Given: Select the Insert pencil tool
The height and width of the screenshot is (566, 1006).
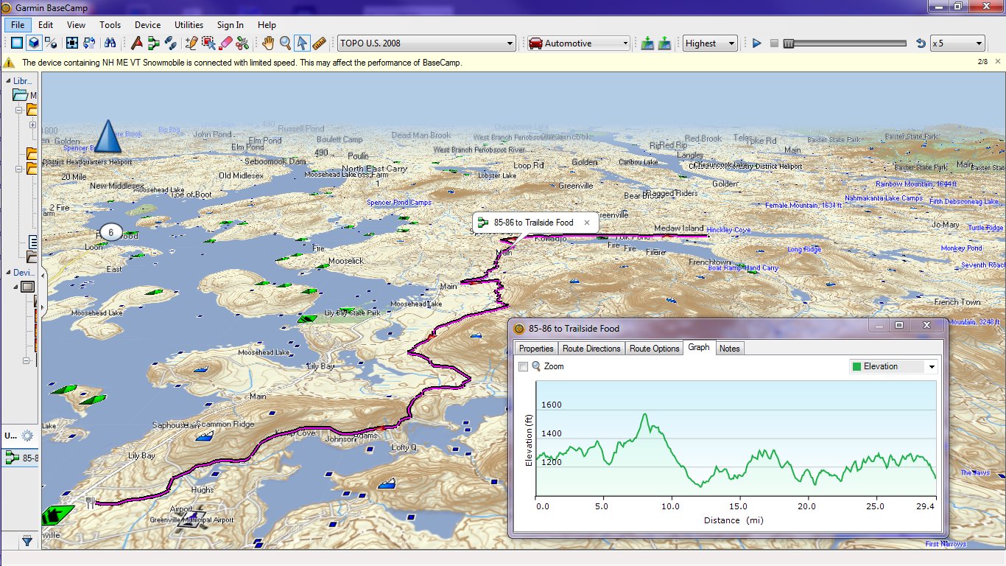Looking at the screenshot, I should click(192, 43).
